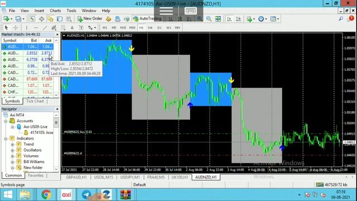Switch chart to M15 timeframe

tap(123, 27)
